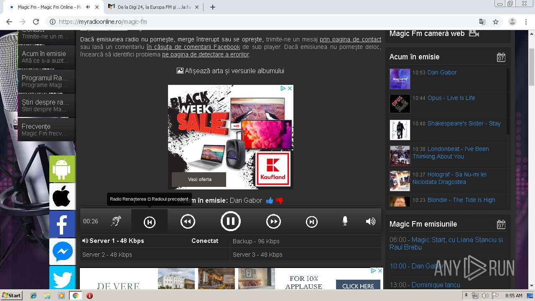The height and width of the screenshot is (301, 535).
Task: Open Holograf - Sa Nu-mi Iei Niciodata Dragostea
Action: click(x=449, y=178)
